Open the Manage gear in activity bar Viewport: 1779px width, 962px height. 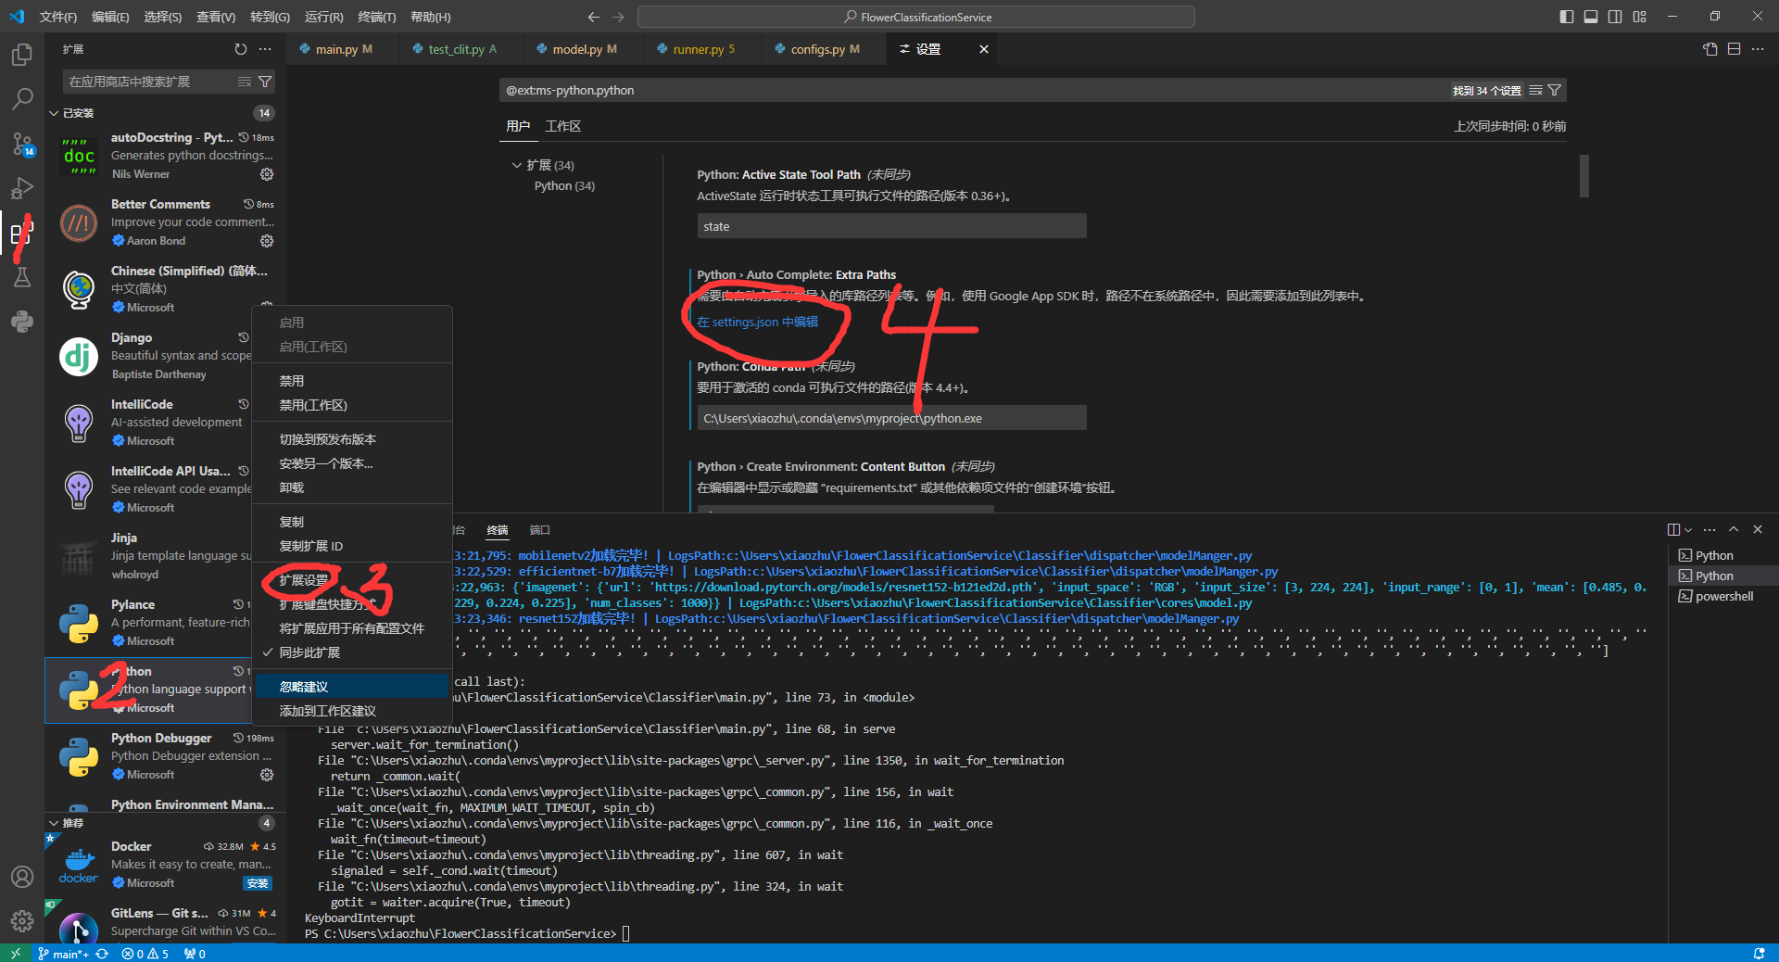pos(22,920)
